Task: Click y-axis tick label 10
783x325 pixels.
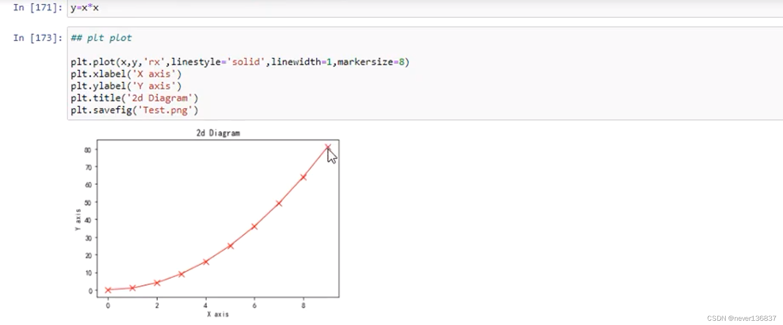Action: pyautogui.click(x=88, y=273)
